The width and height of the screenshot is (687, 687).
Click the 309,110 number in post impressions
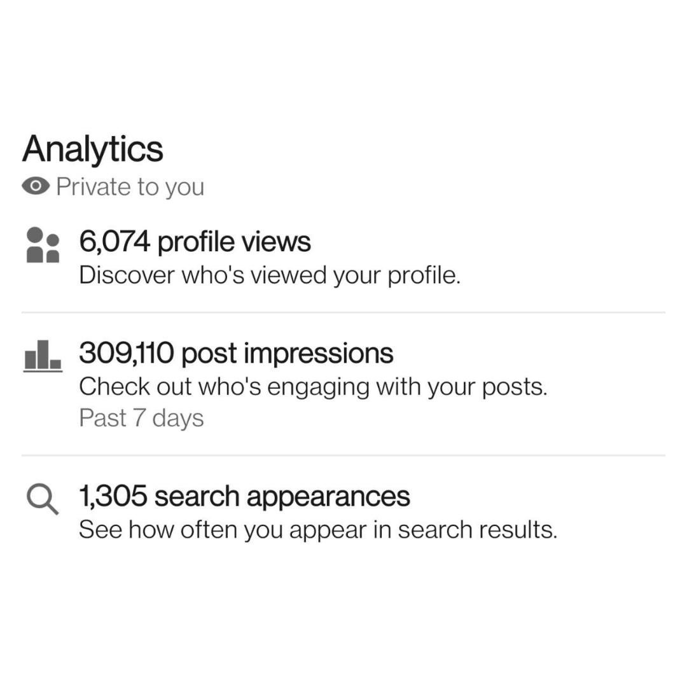pos(127,353)
